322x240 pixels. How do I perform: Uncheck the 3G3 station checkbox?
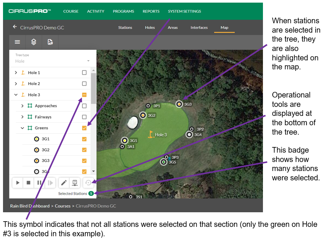84,161
